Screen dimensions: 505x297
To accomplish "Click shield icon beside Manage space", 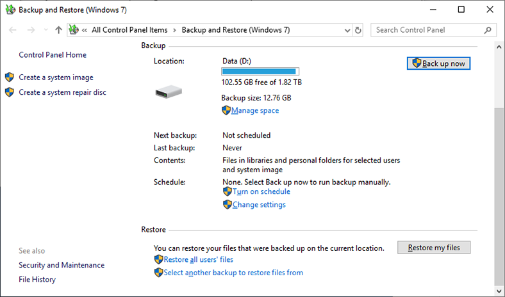I will click(x=226, y=110).
